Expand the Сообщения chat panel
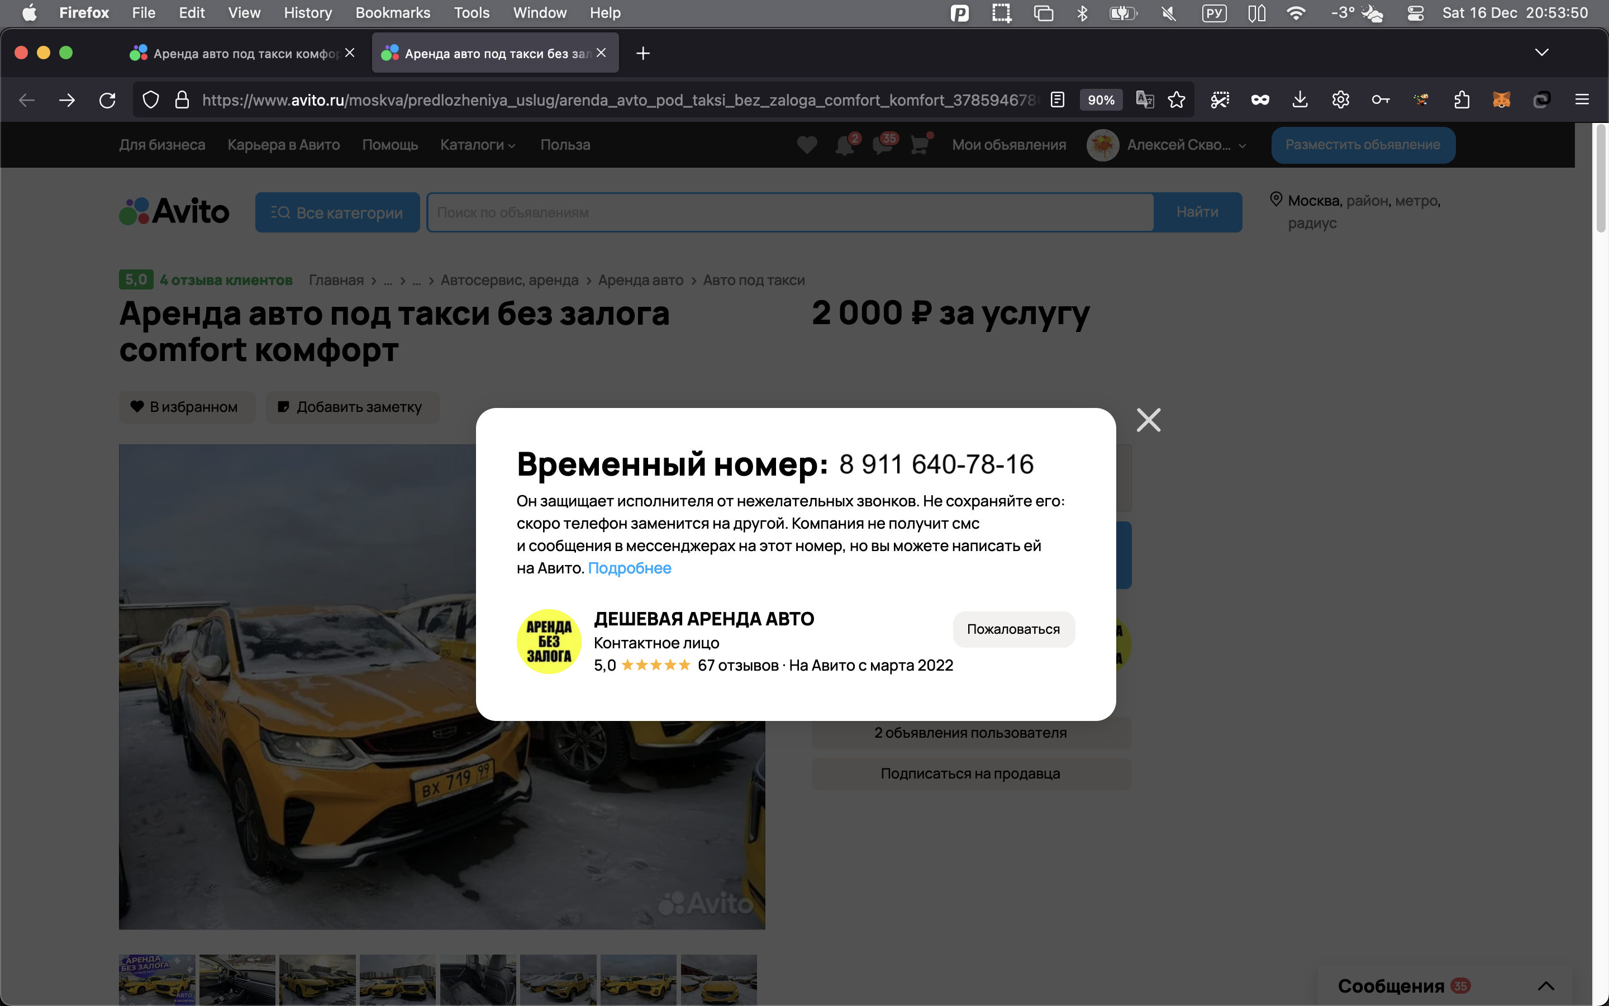The width and height of the screenshot is (1609, 1006). coord(1445,985)
